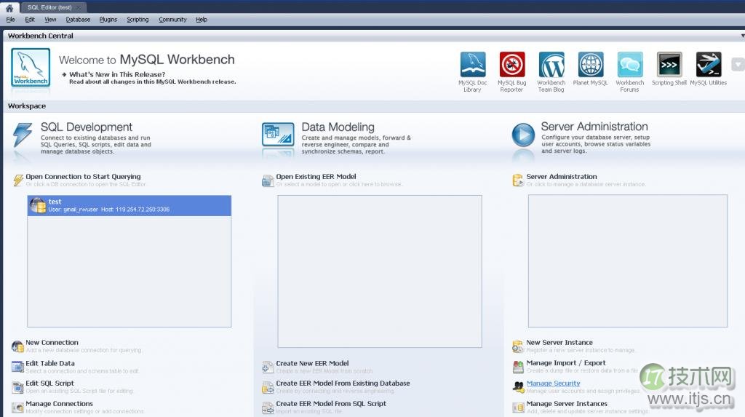The image size is (745, 417).
Task: Expand the shortcuts overflow arrow
Action: coord(738,64)
